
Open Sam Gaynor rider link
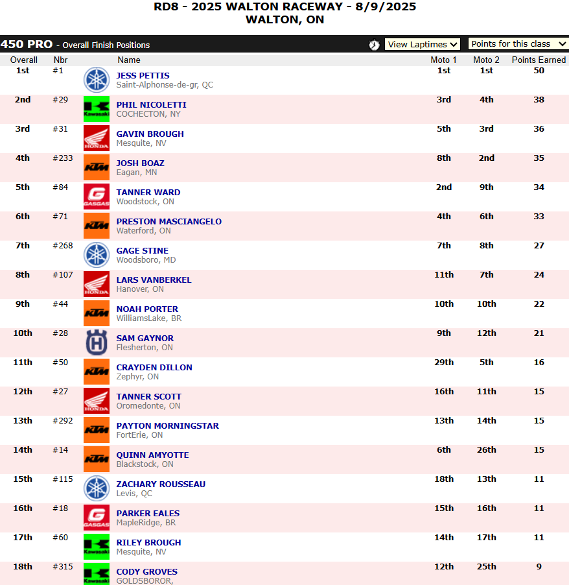tap(145, 338)
